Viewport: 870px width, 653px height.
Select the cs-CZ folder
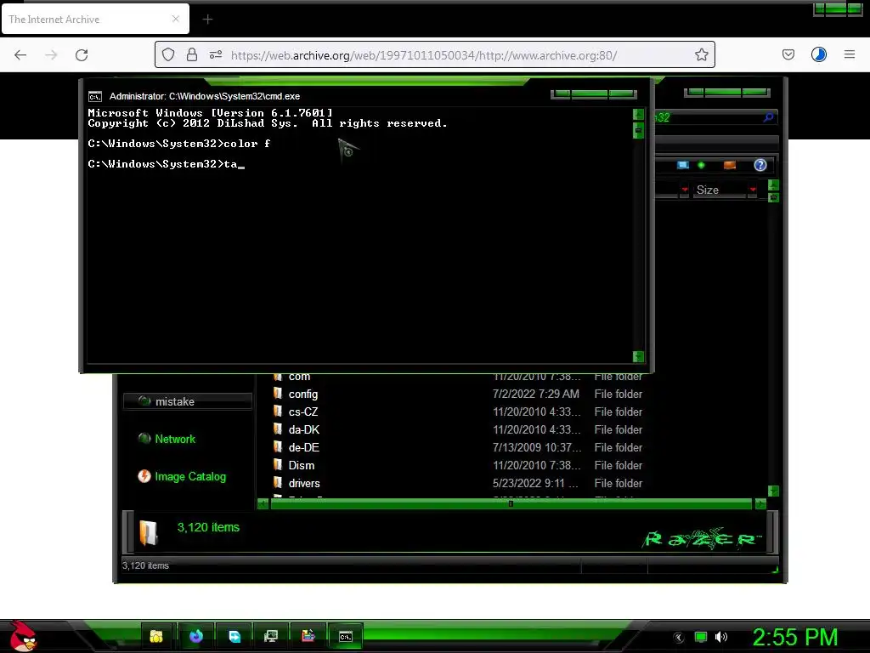click(x=303, y=412)
